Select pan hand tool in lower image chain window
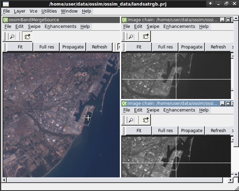 point(146,120)
